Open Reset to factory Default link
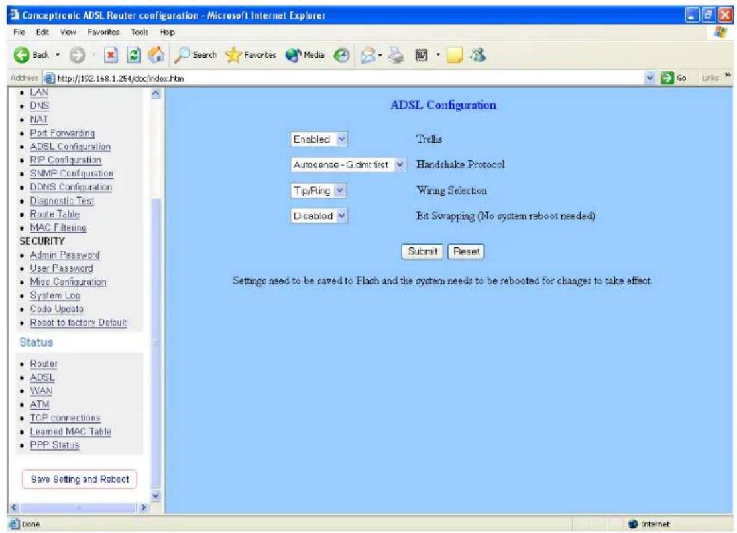Image resolution: width=737 pixels, height=533 pixels. (78, 323)
